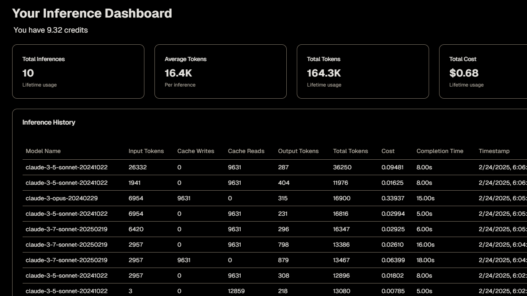Screen dimensions: 527x296
Task: Select the cost value 0.01625
Action: (x=393, y=183)
